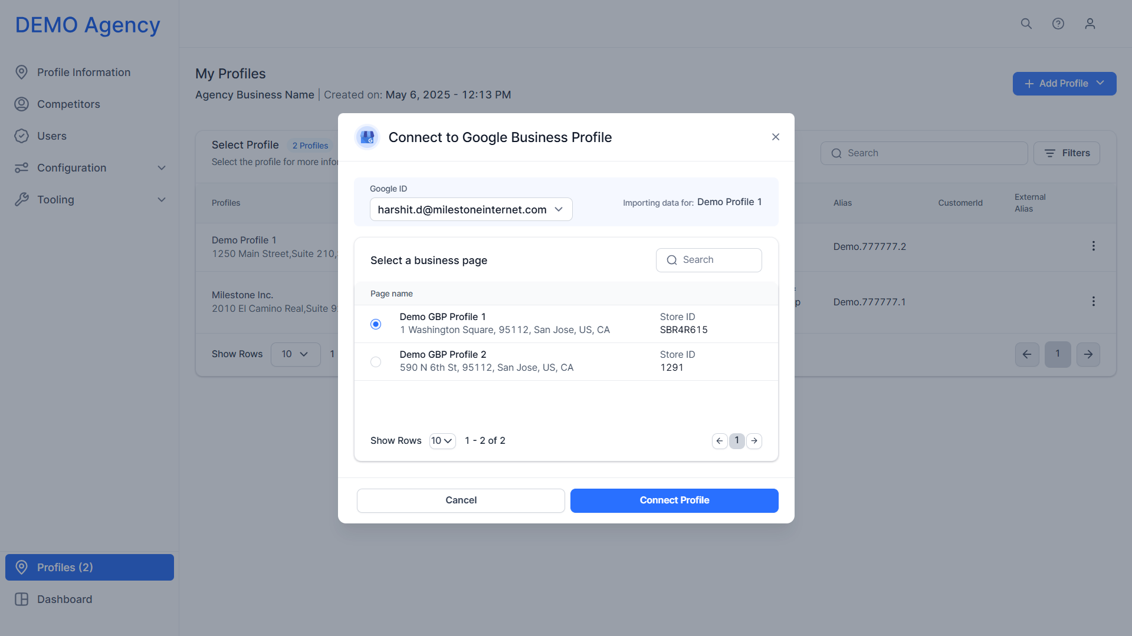The image size is (1132, 636).
Task: Go to next page in business page list
Action: coord(754,441)
